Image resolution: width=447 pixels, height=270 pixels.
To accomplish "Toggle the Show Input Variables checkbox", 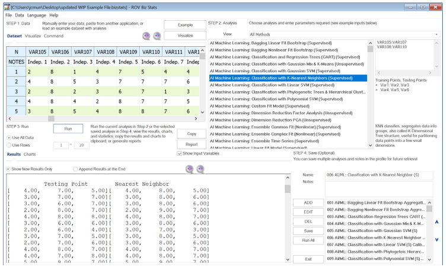I will click(179, 153).
